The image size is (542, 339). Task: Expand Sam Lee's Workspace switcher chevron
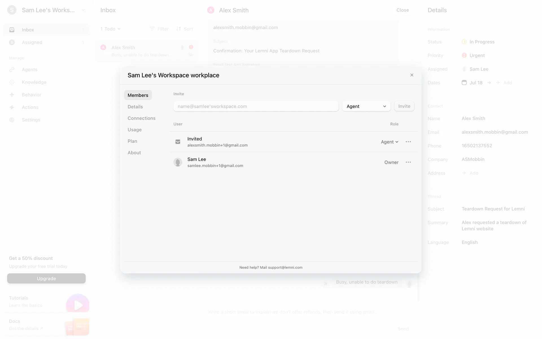coord(83,10)
